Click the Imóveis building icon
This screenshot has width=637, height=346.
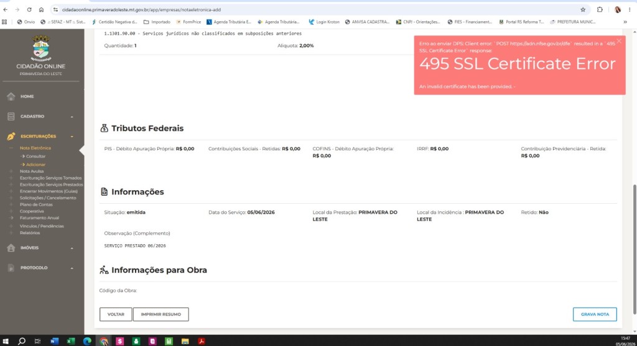(x=11, y=248)
